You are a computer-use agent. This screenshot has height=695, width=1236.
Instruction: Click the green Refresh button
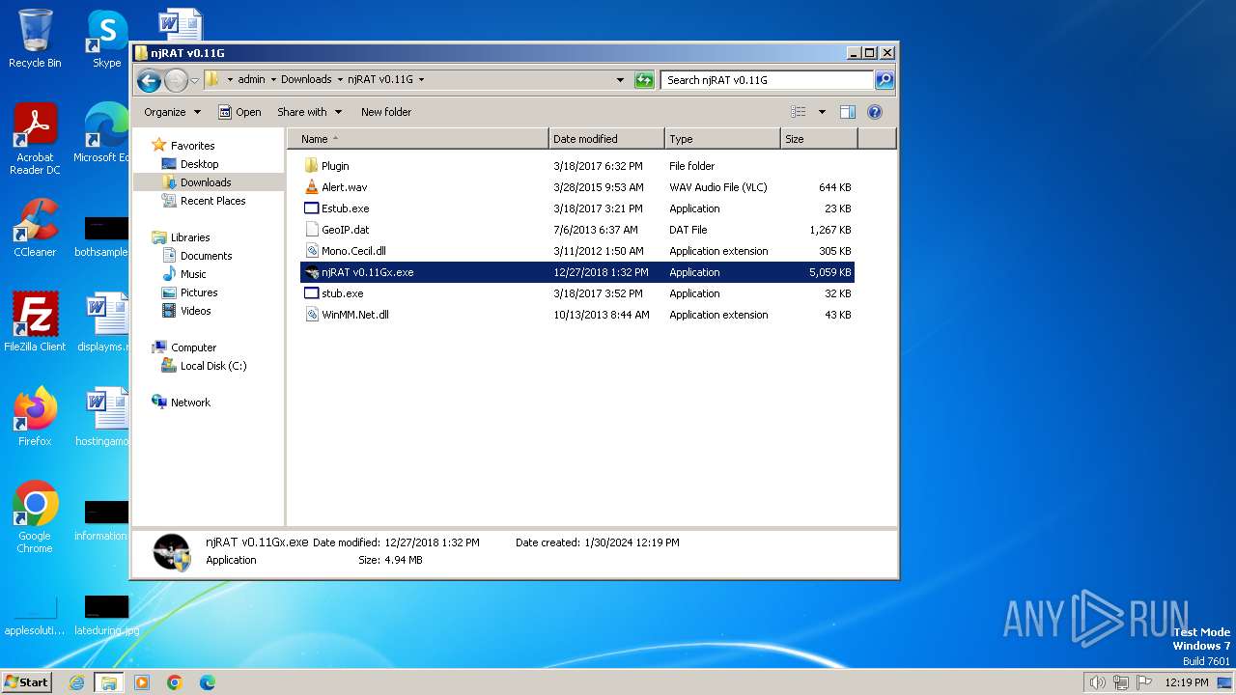tap(644, 80)
